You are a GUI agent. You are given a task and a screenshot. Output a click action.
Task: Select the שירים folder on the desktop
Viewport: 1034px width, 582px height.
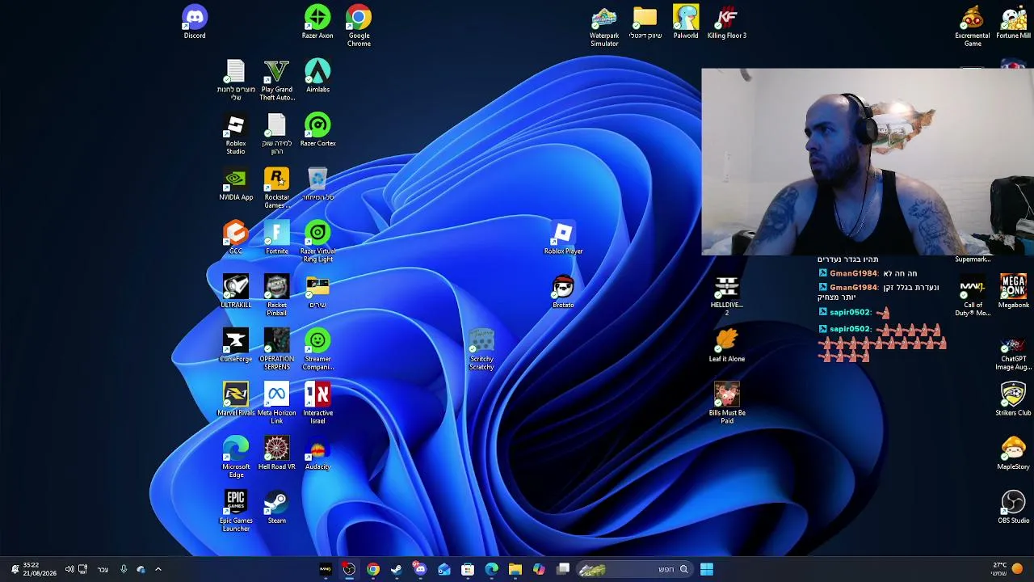click(x=317, y=293)
